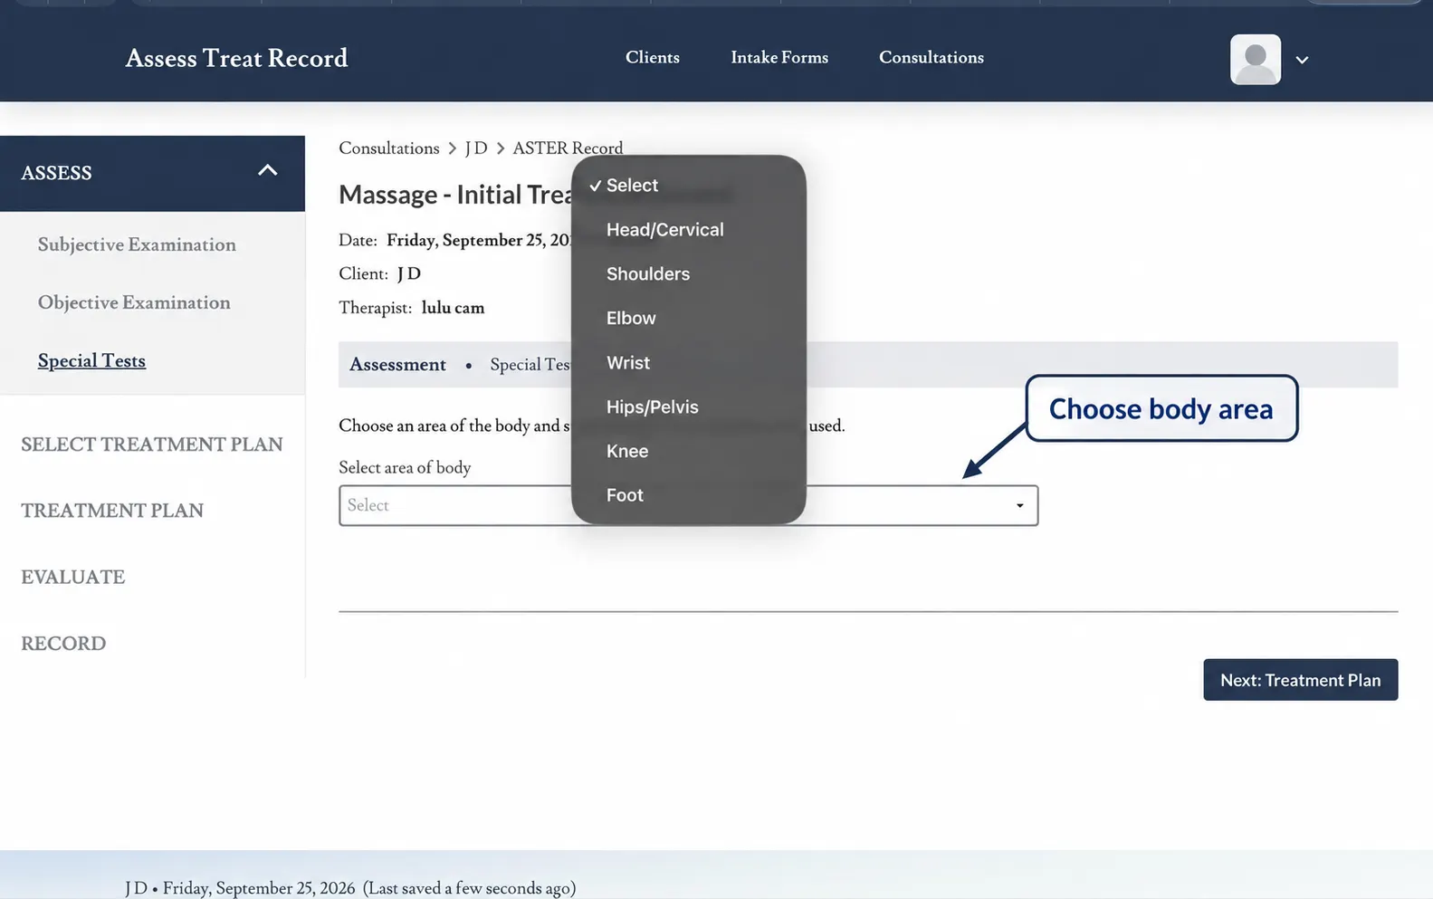This screenshot has height=899, width=1433.
Task: Expand SELECT TREATMENT PLAN section
Action: (152, 445)
